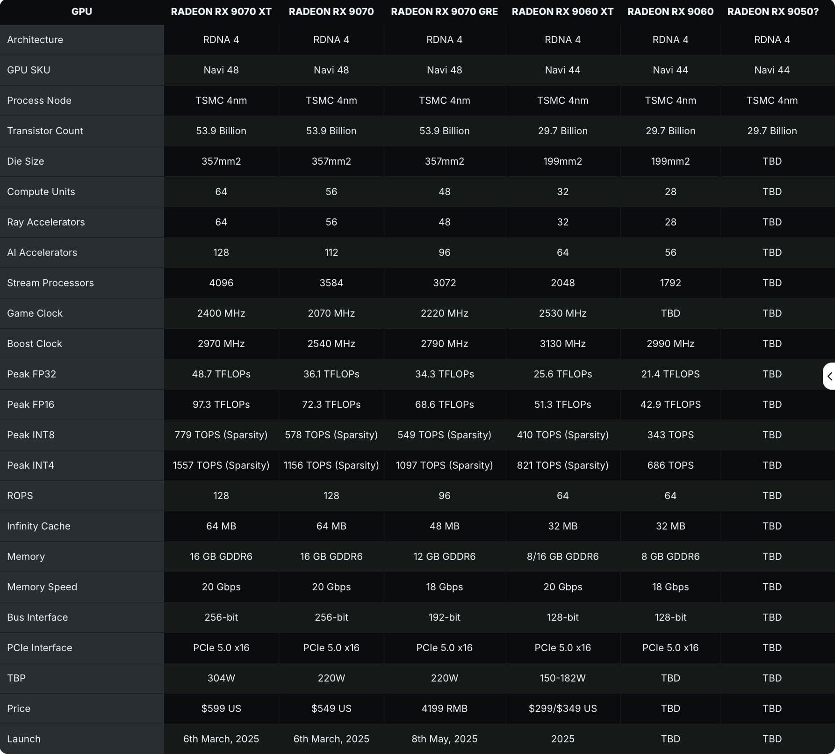The width and height of the screenshot is (835, 754).
Task: Select the 2048 stream processors cell
Action: [562, 283]
